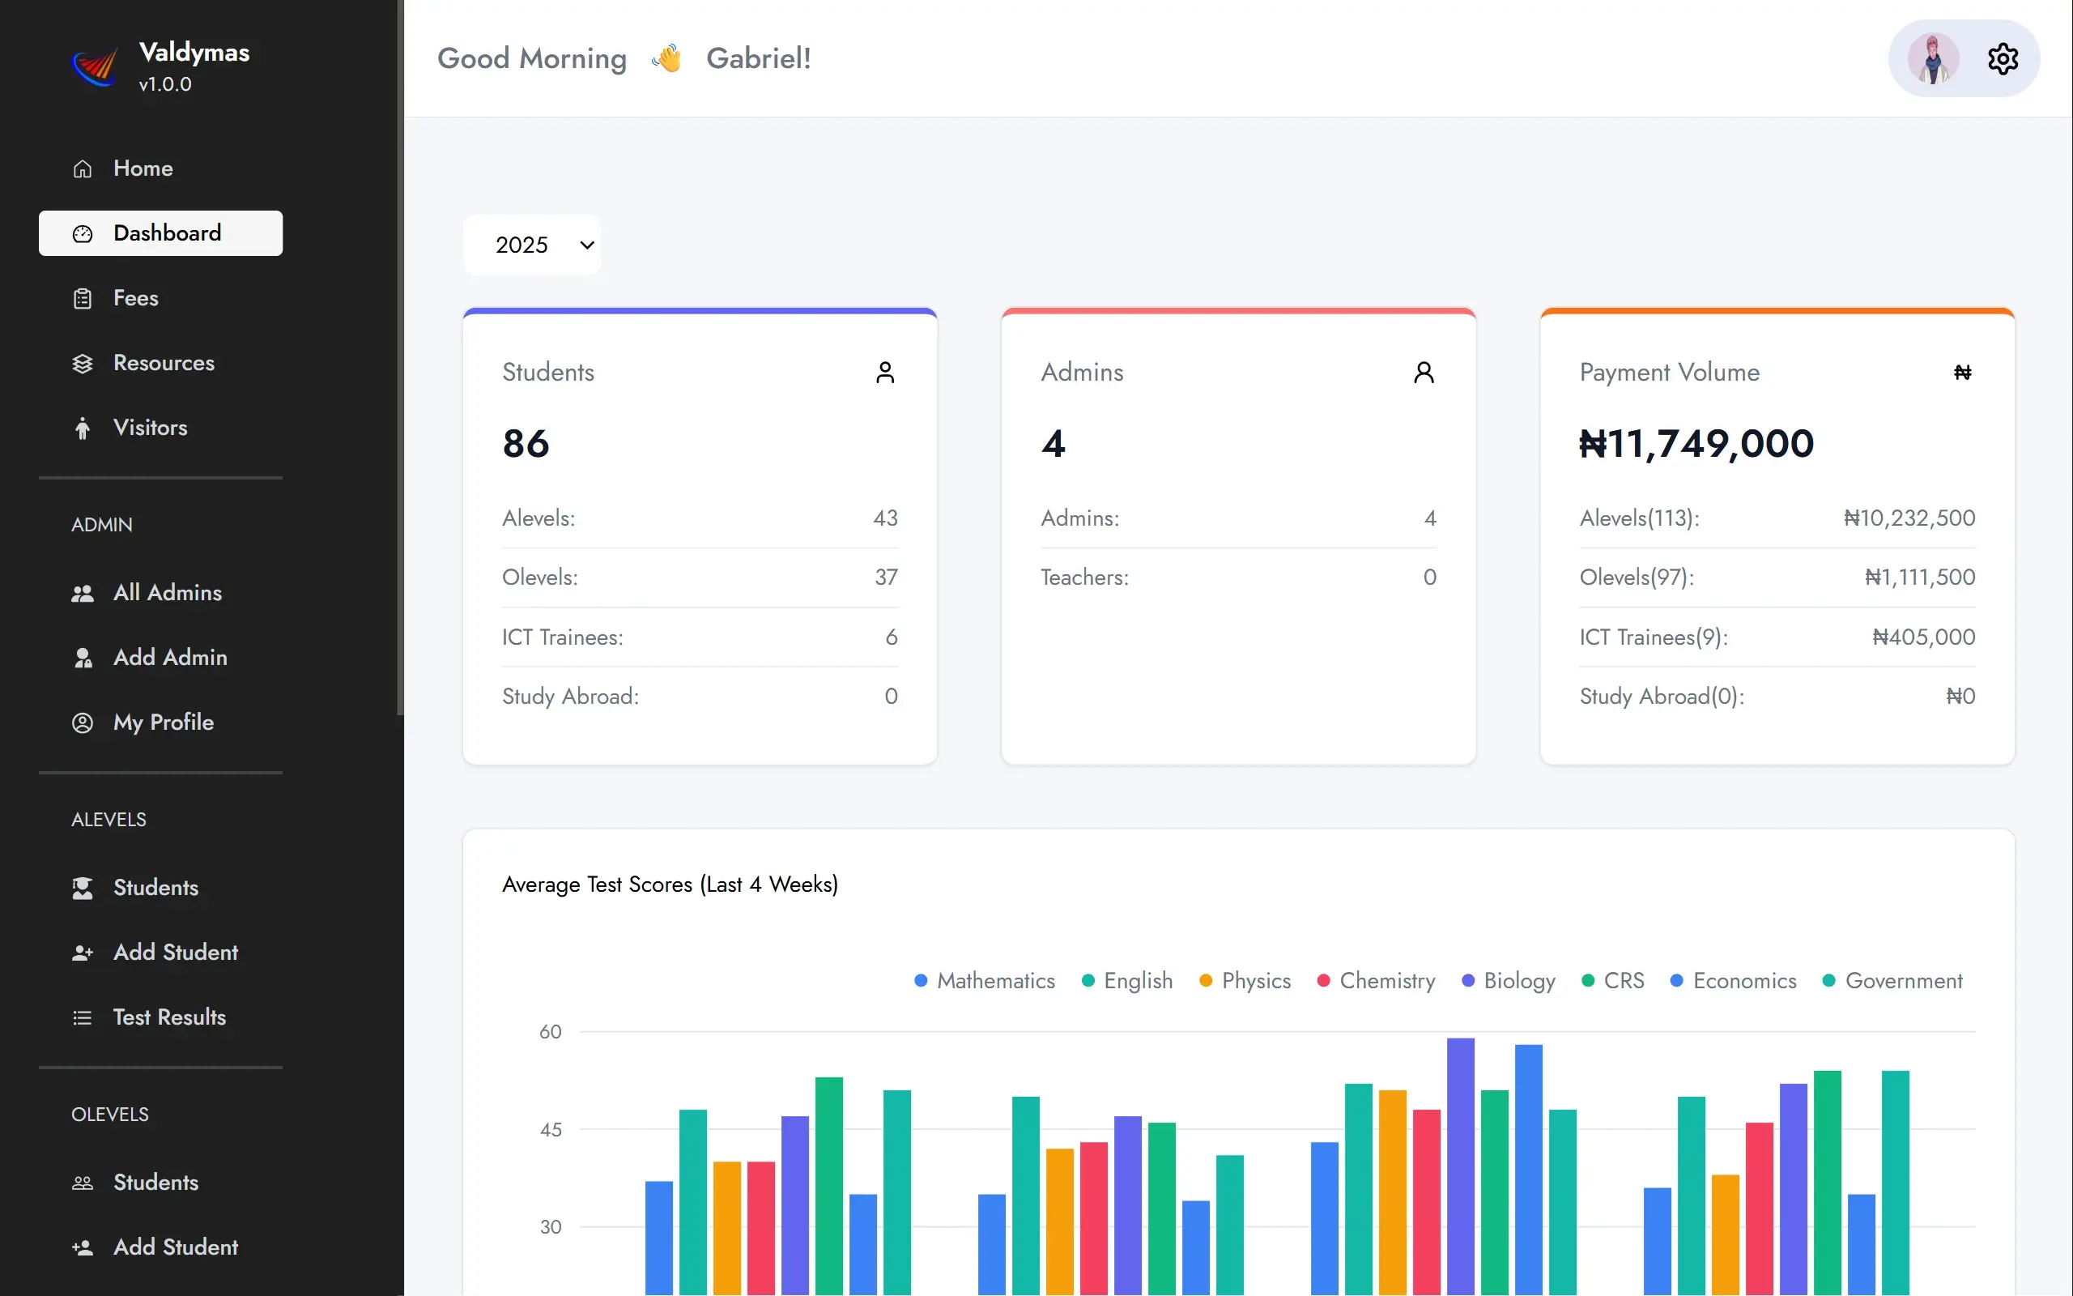Open Resources menu item

(160, 364)
